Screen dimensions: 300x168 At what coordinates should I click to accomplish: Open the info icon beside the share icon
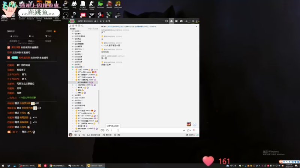pos(109,21)
